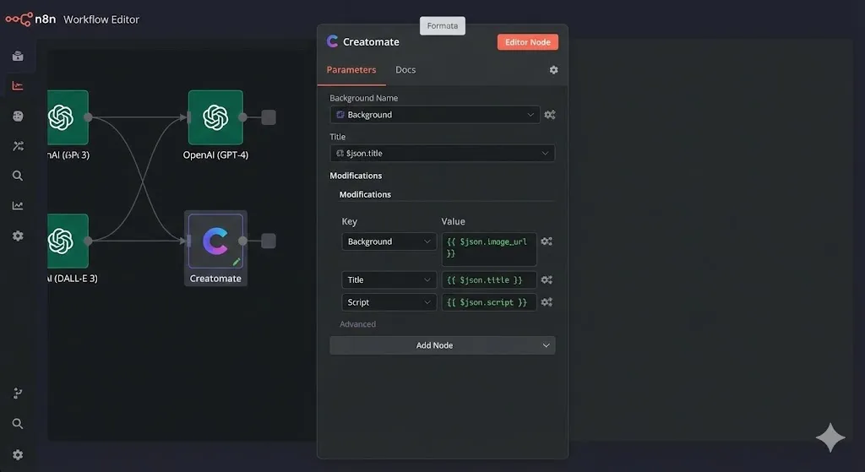Open the bottom-most sidebar settings gear
The height and width of the screenshot is (472, 865).
pyautogui.click(x=18, y=455)
